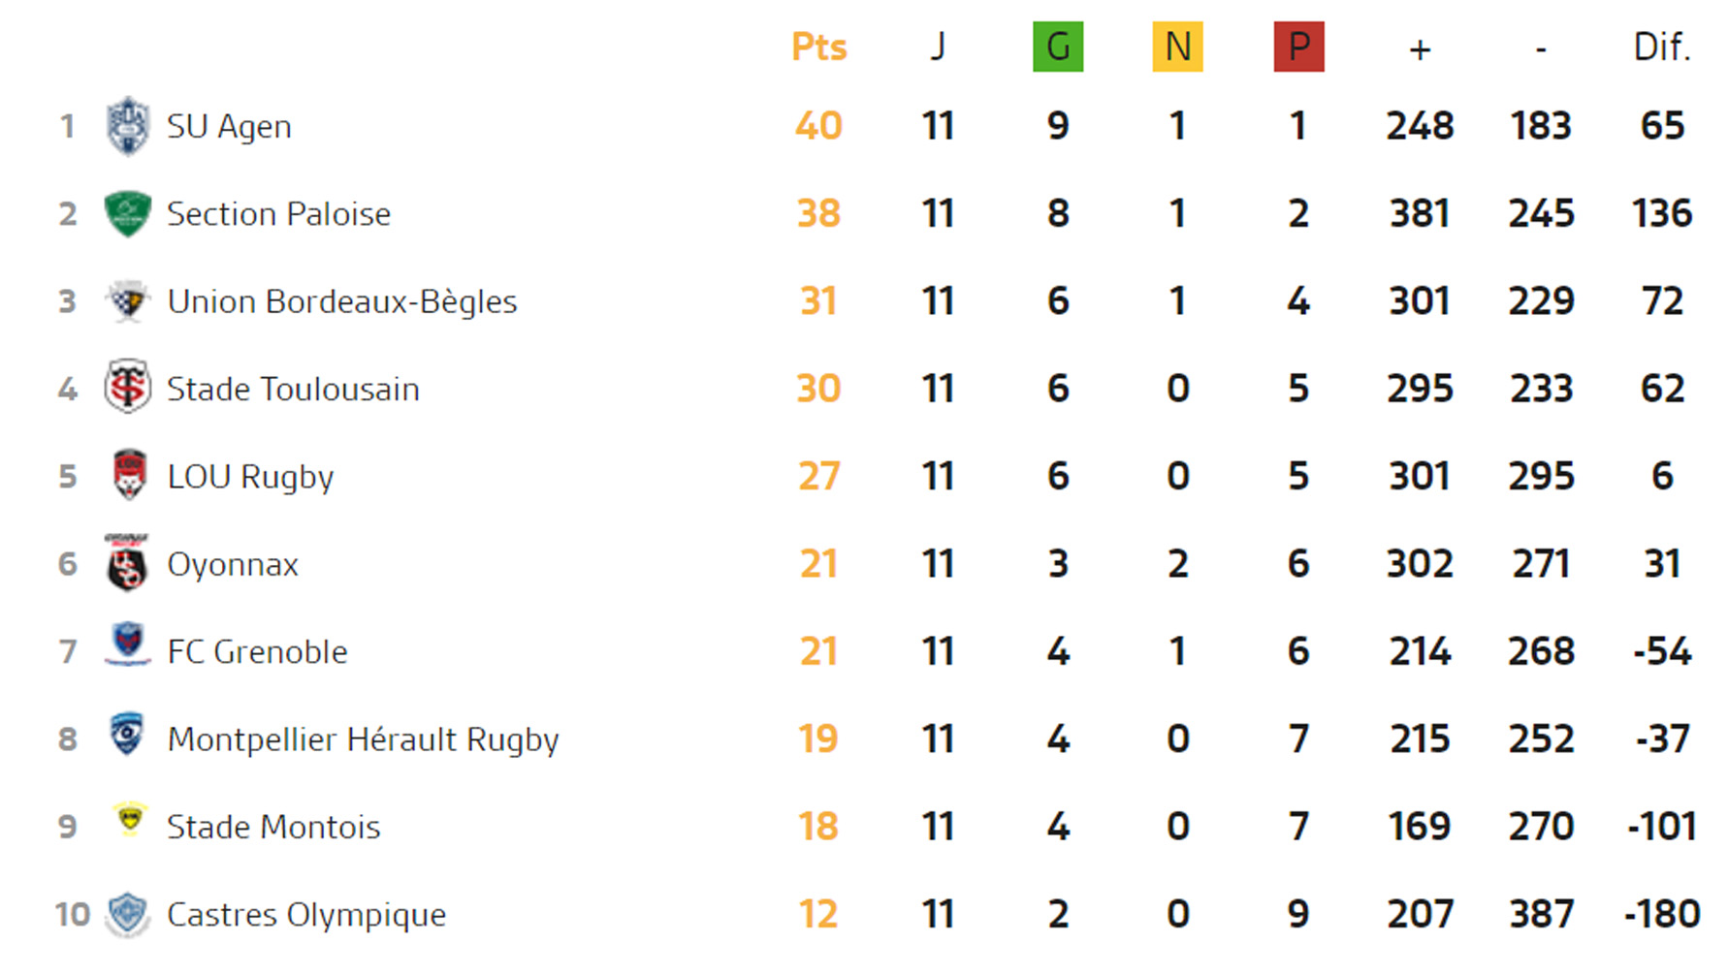Select the Castres Olympique team name

pos(306,915)
